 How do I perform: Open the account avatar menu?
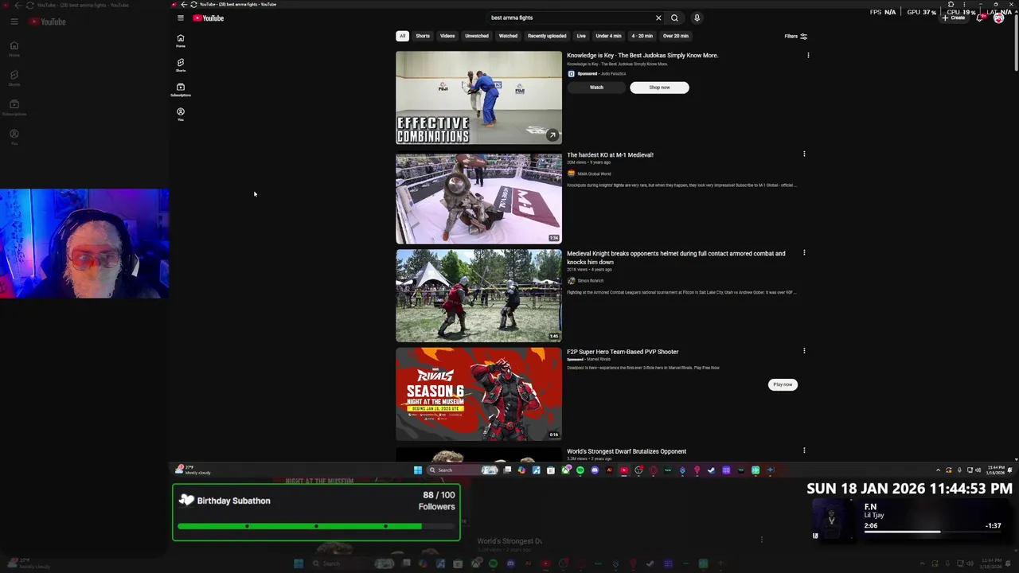click(x=999, y=18)
